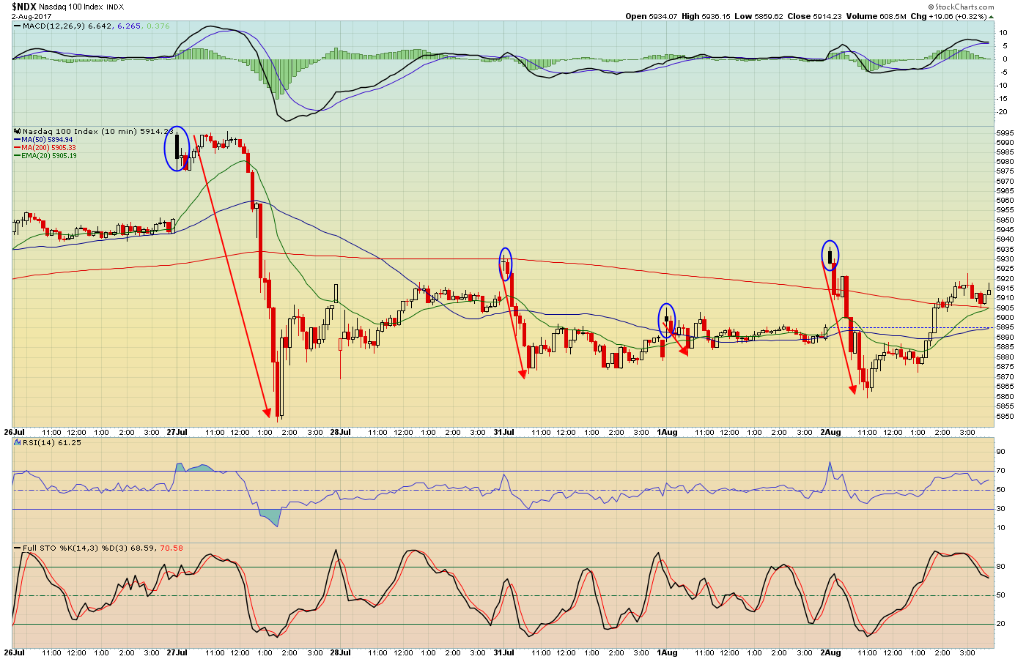Click the MA(50) 5894.94 legend text
The height and width of the screenshot is (659, 1026).
[47, 139]
